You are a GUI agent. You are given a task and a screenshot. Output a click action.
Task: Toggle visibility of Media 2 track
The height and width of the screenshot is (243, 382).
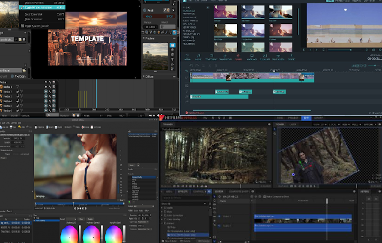pos(46,91)
